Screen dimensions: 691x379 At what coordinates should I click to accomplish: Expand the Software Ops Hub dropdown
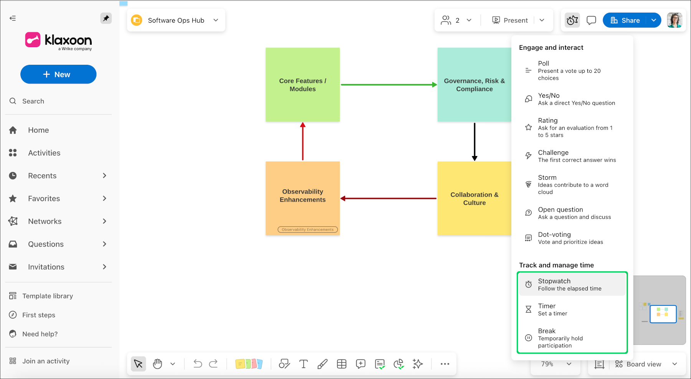point(216,20)
